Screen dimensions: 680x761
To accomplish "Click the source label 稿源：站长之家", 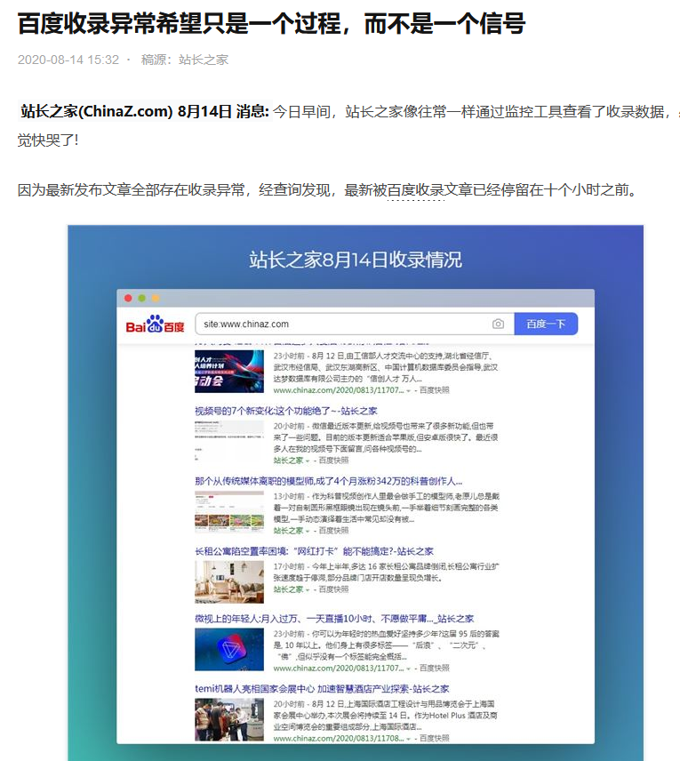I will click(x=184, y=60).
